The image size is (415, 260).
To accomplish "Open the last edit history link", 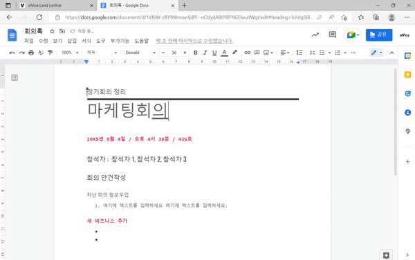I will pos(194,41).
